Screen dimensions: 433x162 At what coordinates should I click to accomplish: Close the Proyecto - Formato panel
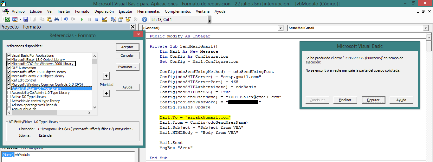133,27
